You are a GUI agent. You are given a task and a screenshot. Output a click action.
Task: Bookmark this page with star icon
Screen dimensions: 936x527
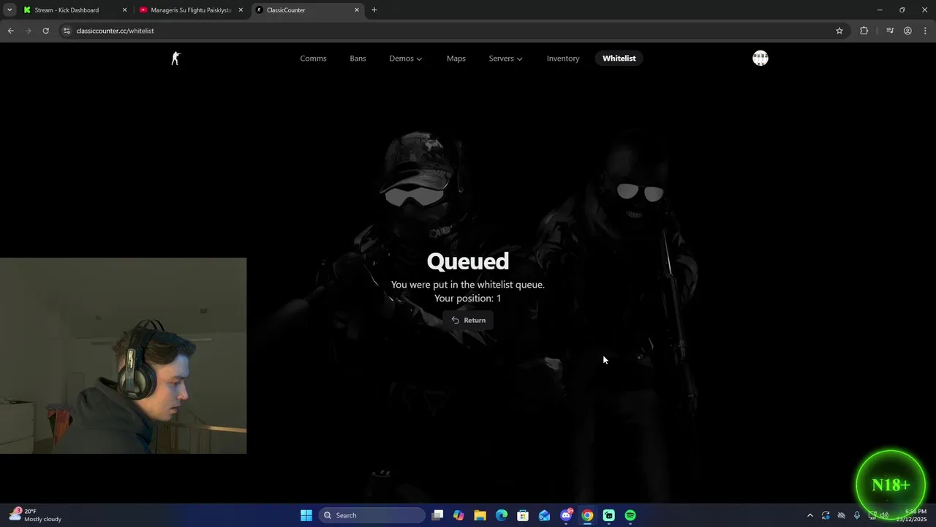point(839,31)
